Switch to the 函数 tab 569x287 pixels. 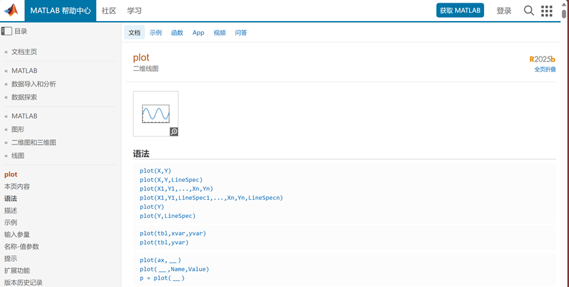point(177,33)
